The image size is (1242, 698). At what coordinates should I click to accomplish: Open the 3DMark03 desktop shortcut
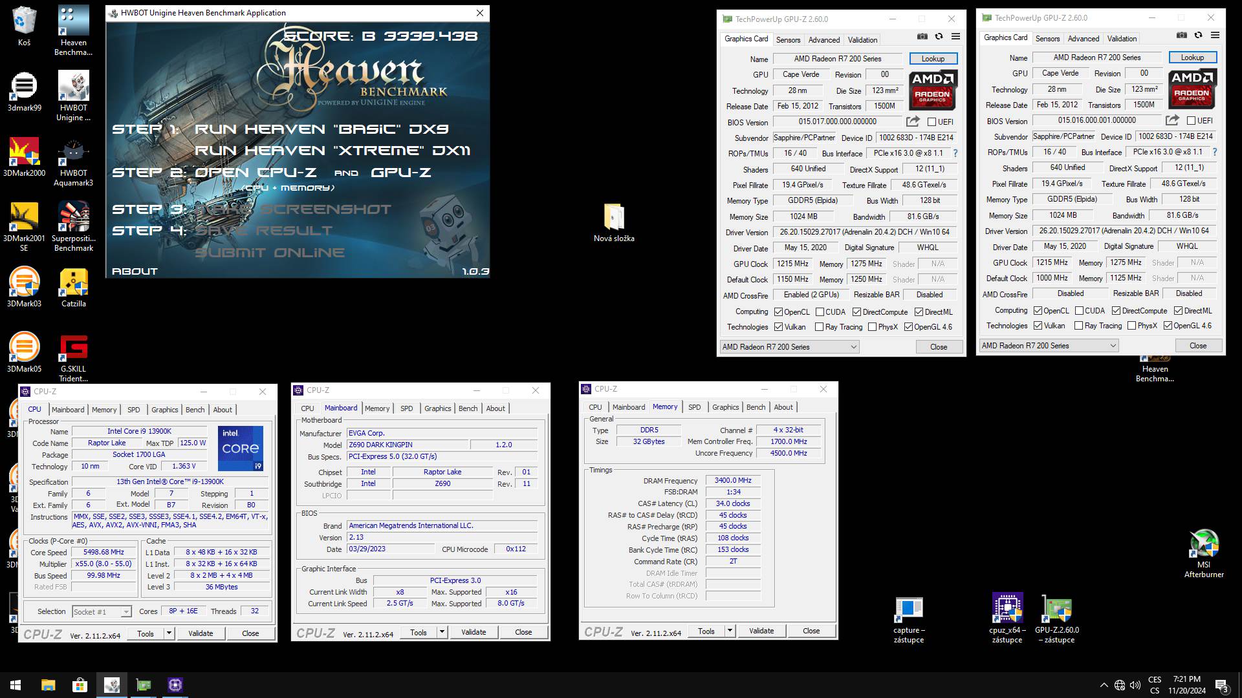[24, 287]
